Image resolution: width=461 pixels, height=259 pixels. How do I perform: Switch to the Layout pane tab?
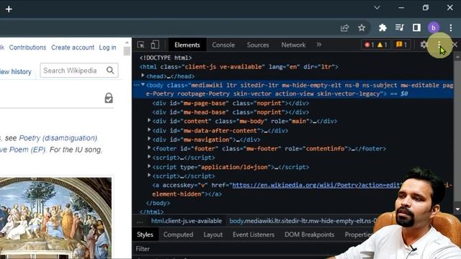pos(213,235)
